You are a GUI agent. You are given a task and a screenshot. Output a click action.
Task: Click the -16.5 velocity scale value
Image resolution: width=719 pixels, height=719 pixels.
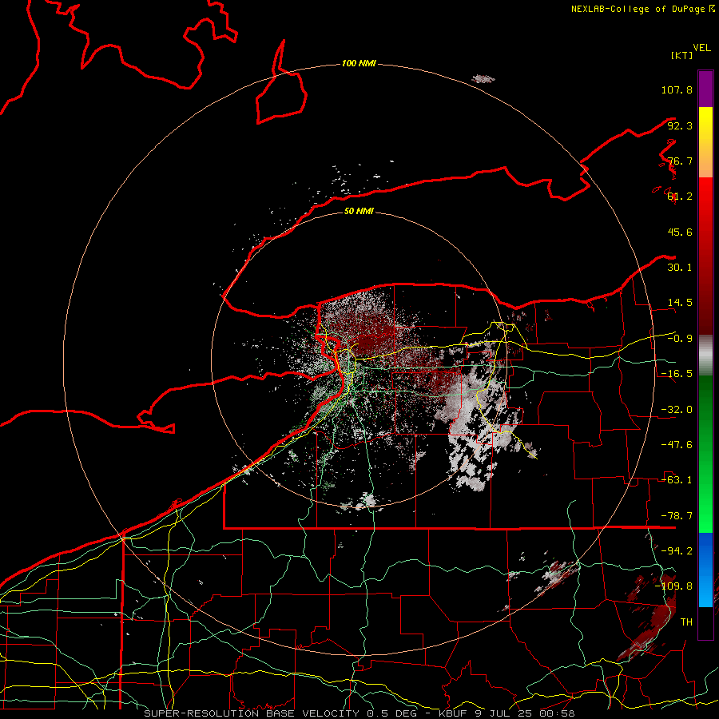pos(677,374)
